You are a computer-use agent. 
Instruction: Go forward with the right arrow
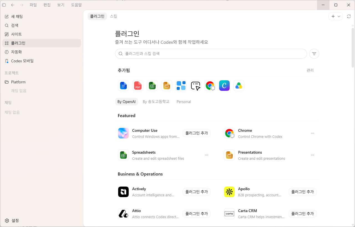click(x=22, y=5)
